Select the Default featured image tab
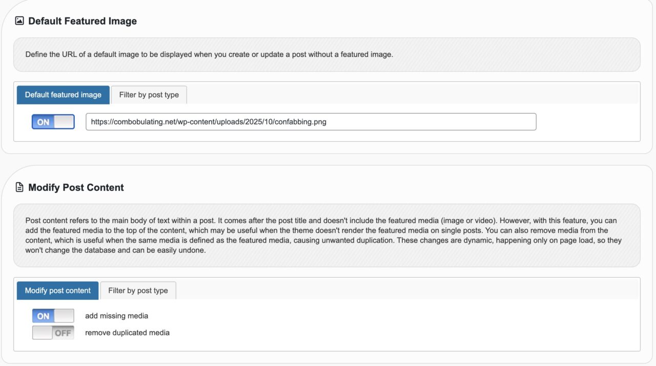Screen dimensions: 656x366 click(x=63, y=95)
